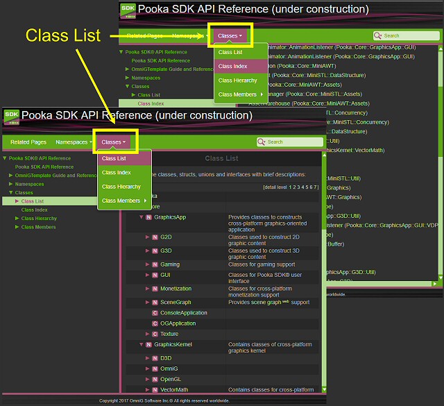The height and width of the screenshot is (406, 444).
Task: Open OmniGTemplate Guide and Reference in front sidebar
Action: click(55, 176)
